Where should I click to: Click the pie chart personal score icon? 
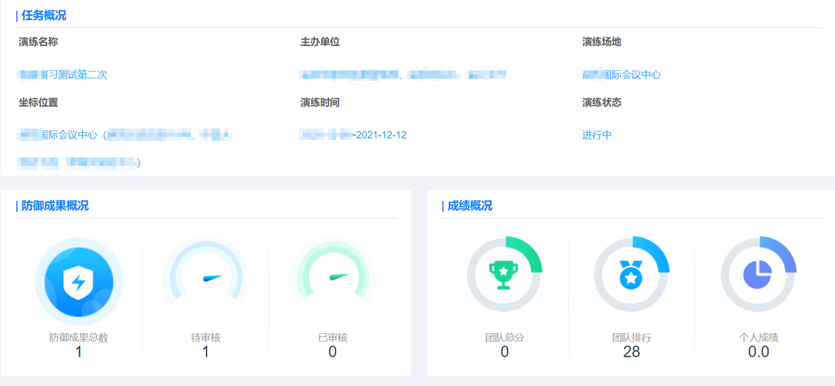[758, 275]
